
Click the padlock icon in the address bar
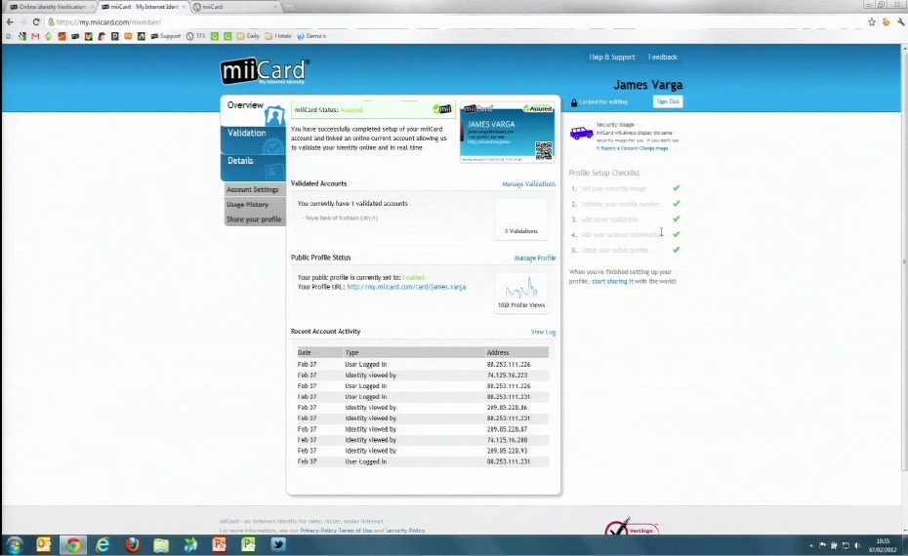tap(51, 22)
